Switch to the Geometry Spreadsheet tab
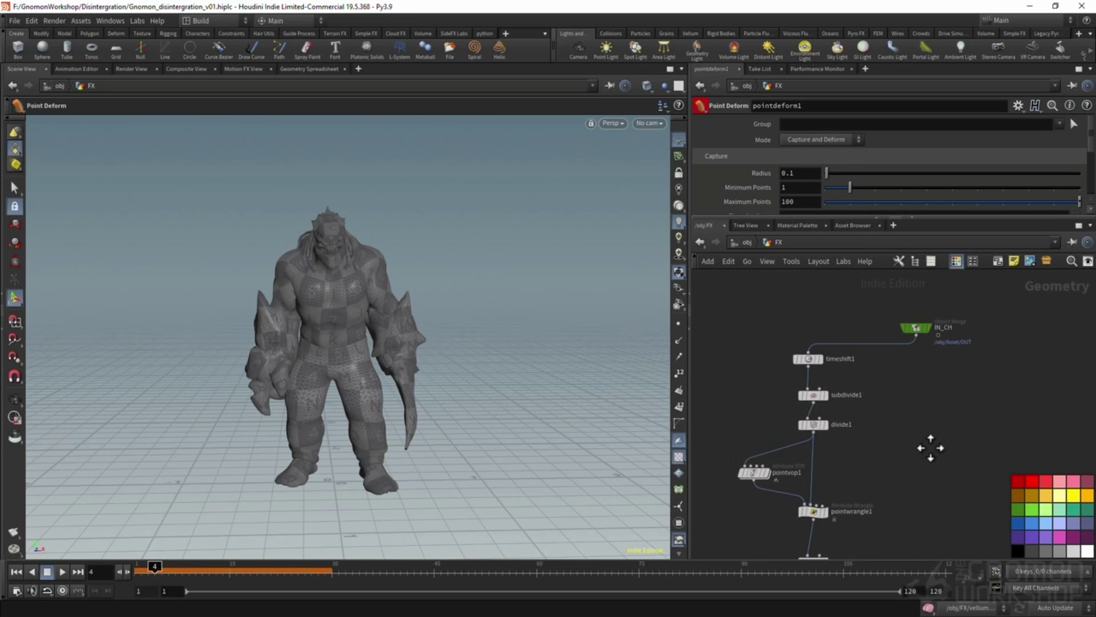This screenshot has height=617, width=1096. pos(309,69)
